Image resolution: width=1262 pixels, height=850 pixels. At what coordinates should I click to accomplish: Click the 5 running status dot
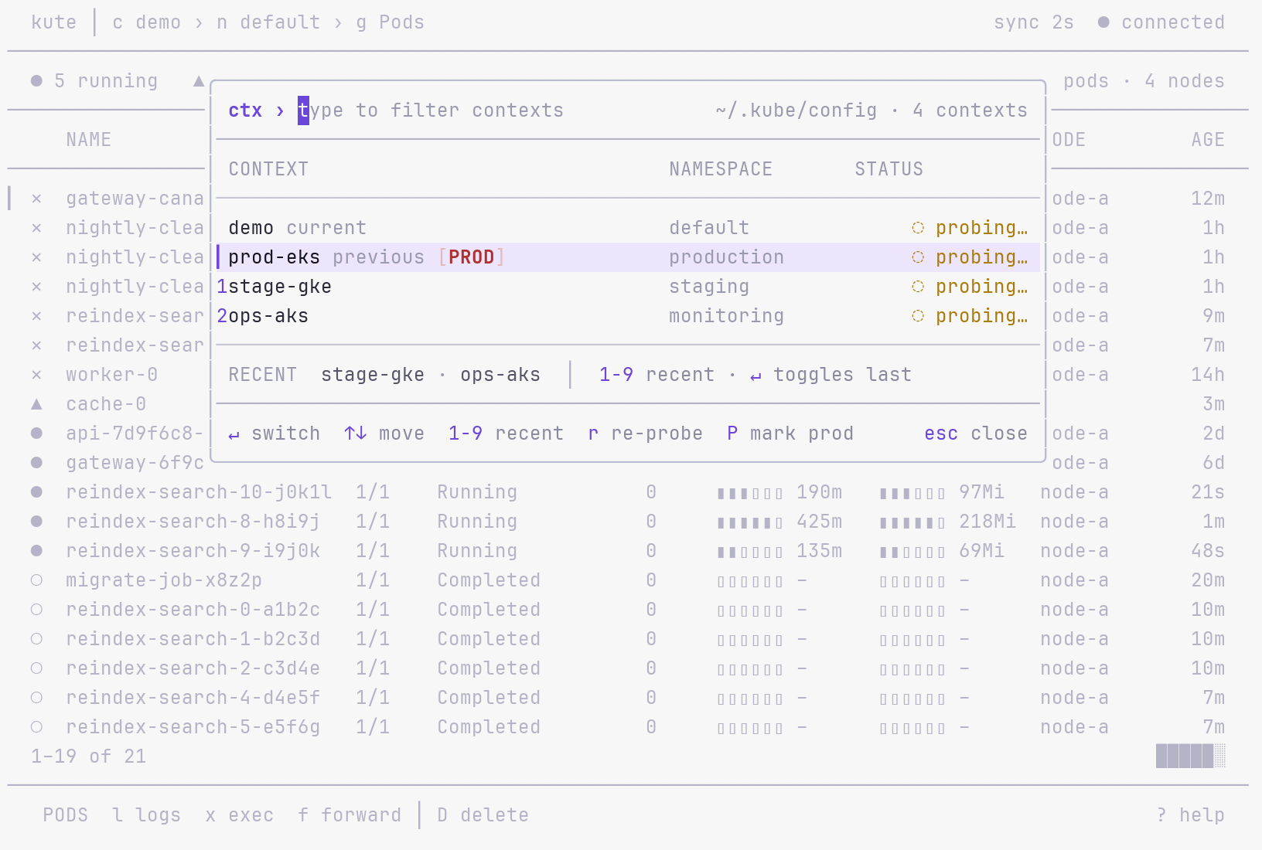36,81
